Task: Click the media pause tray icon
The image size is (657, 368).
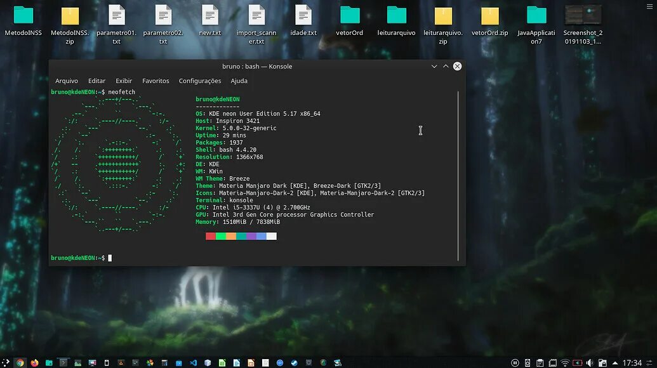Action: pyautogui.click(x=515, y=362)
